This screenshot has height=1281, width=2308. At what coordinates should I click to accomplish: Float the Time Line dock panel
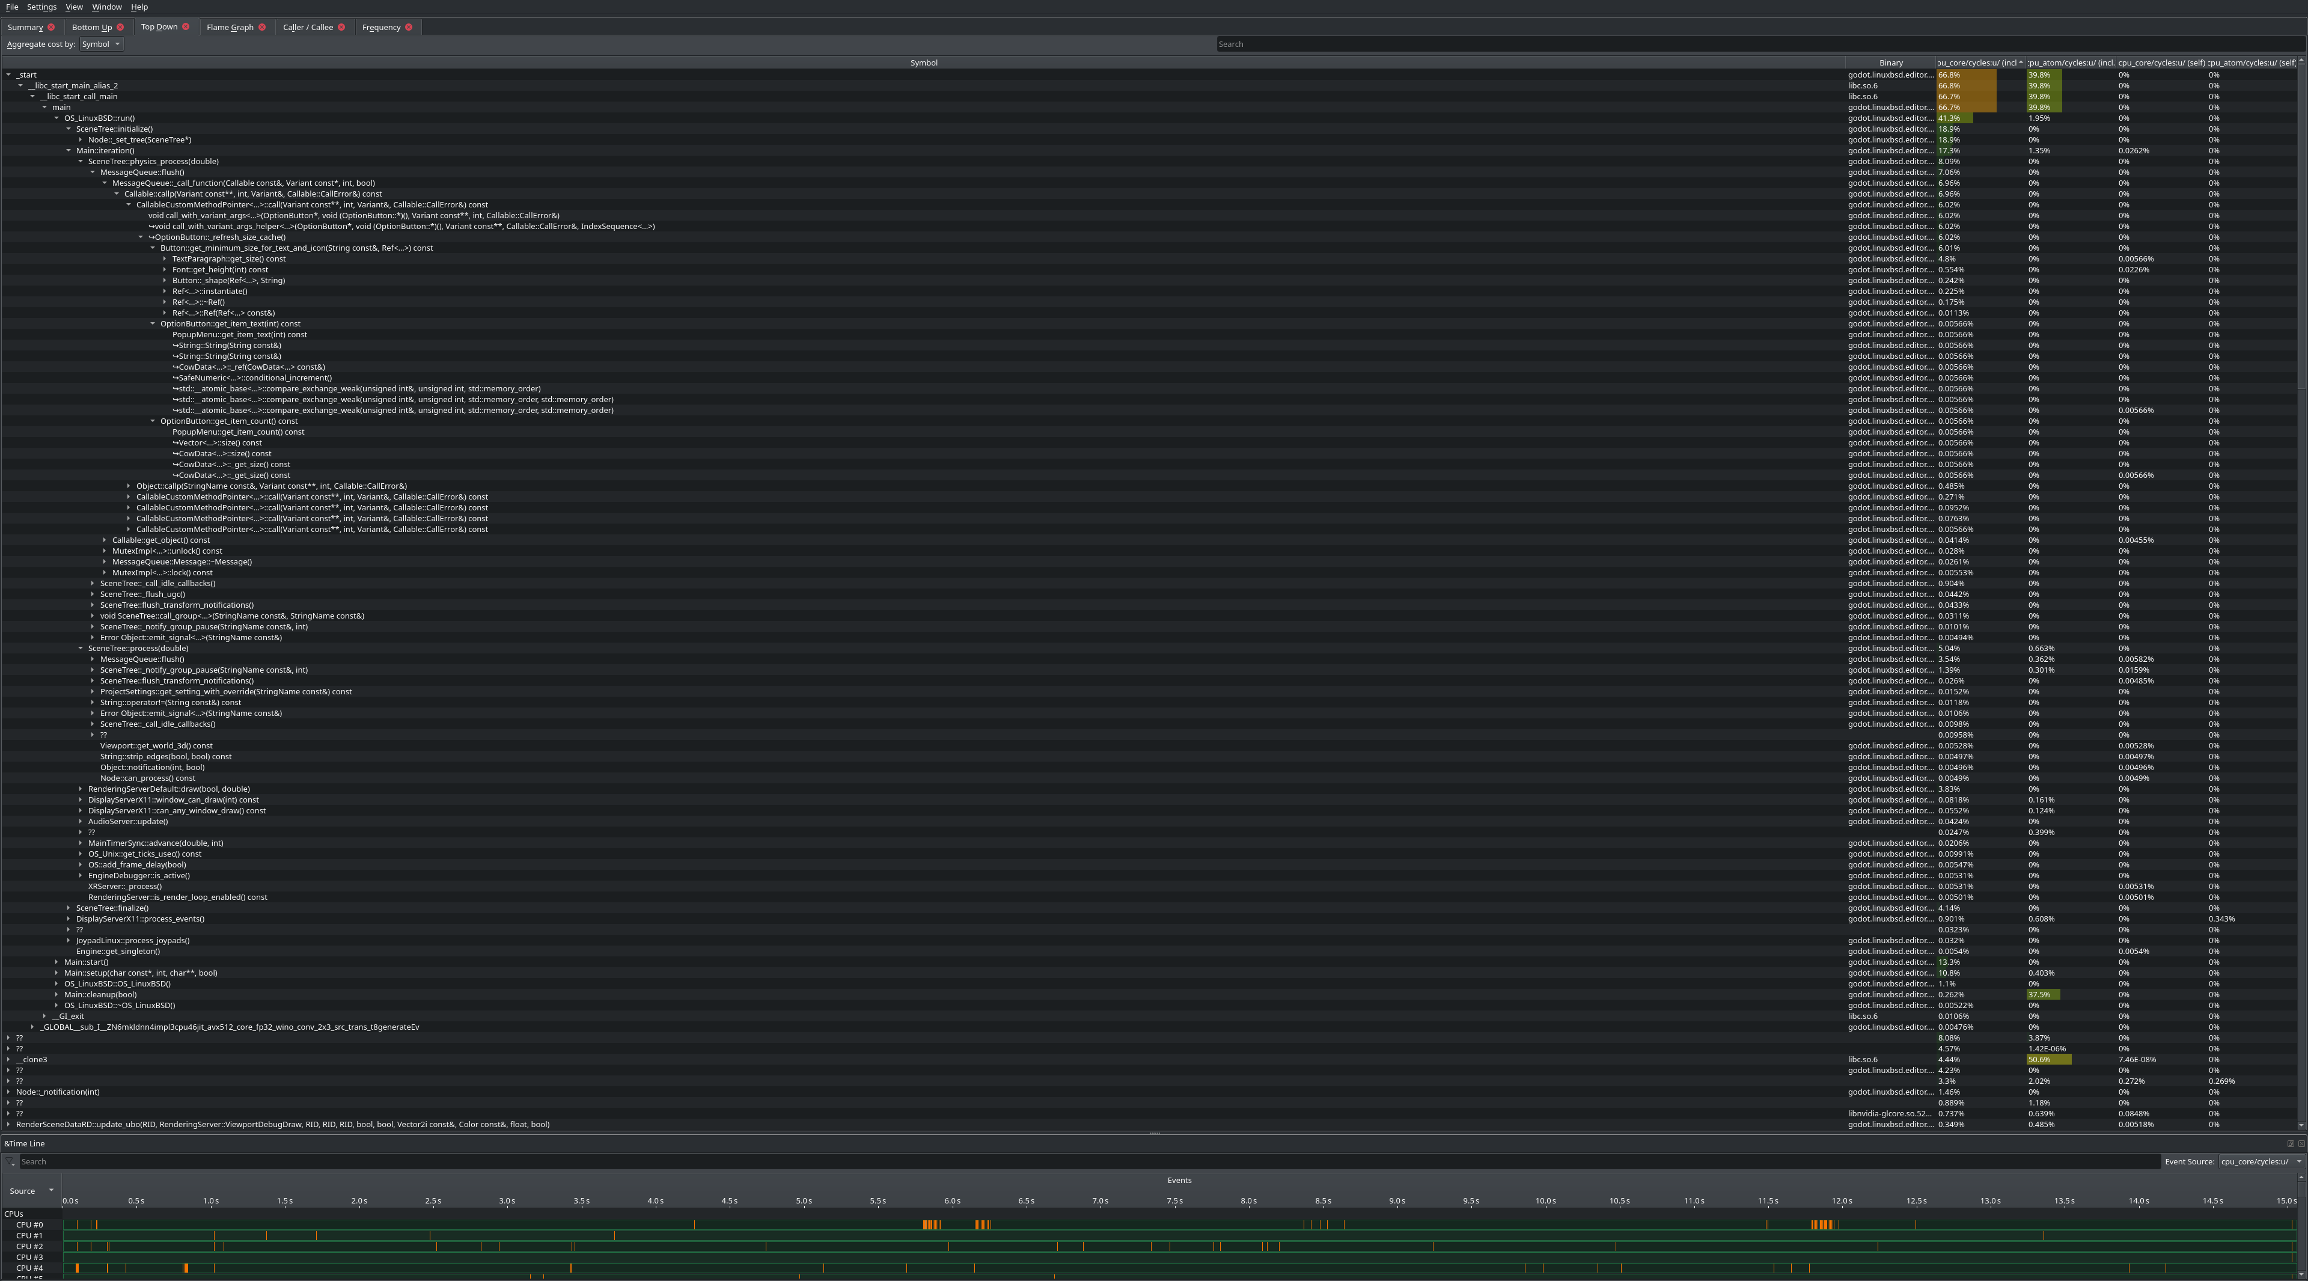click(x=2290, y=1143)
